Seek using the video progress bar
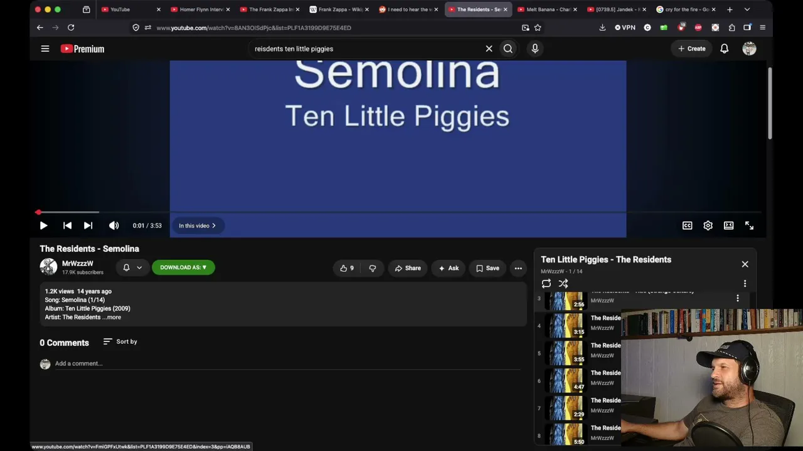Image resolution: width=803 pixels, height=451 pixels. pos(399,212)
